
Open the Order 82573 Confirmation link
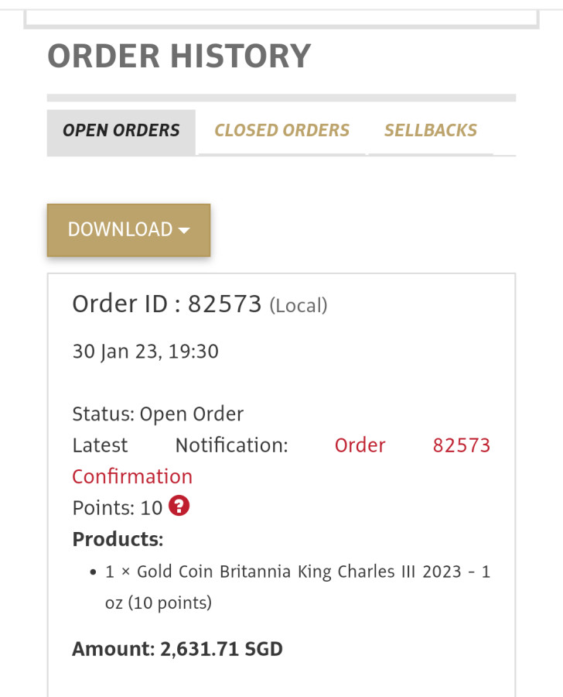pyautogui.click(x=411, y=445)
